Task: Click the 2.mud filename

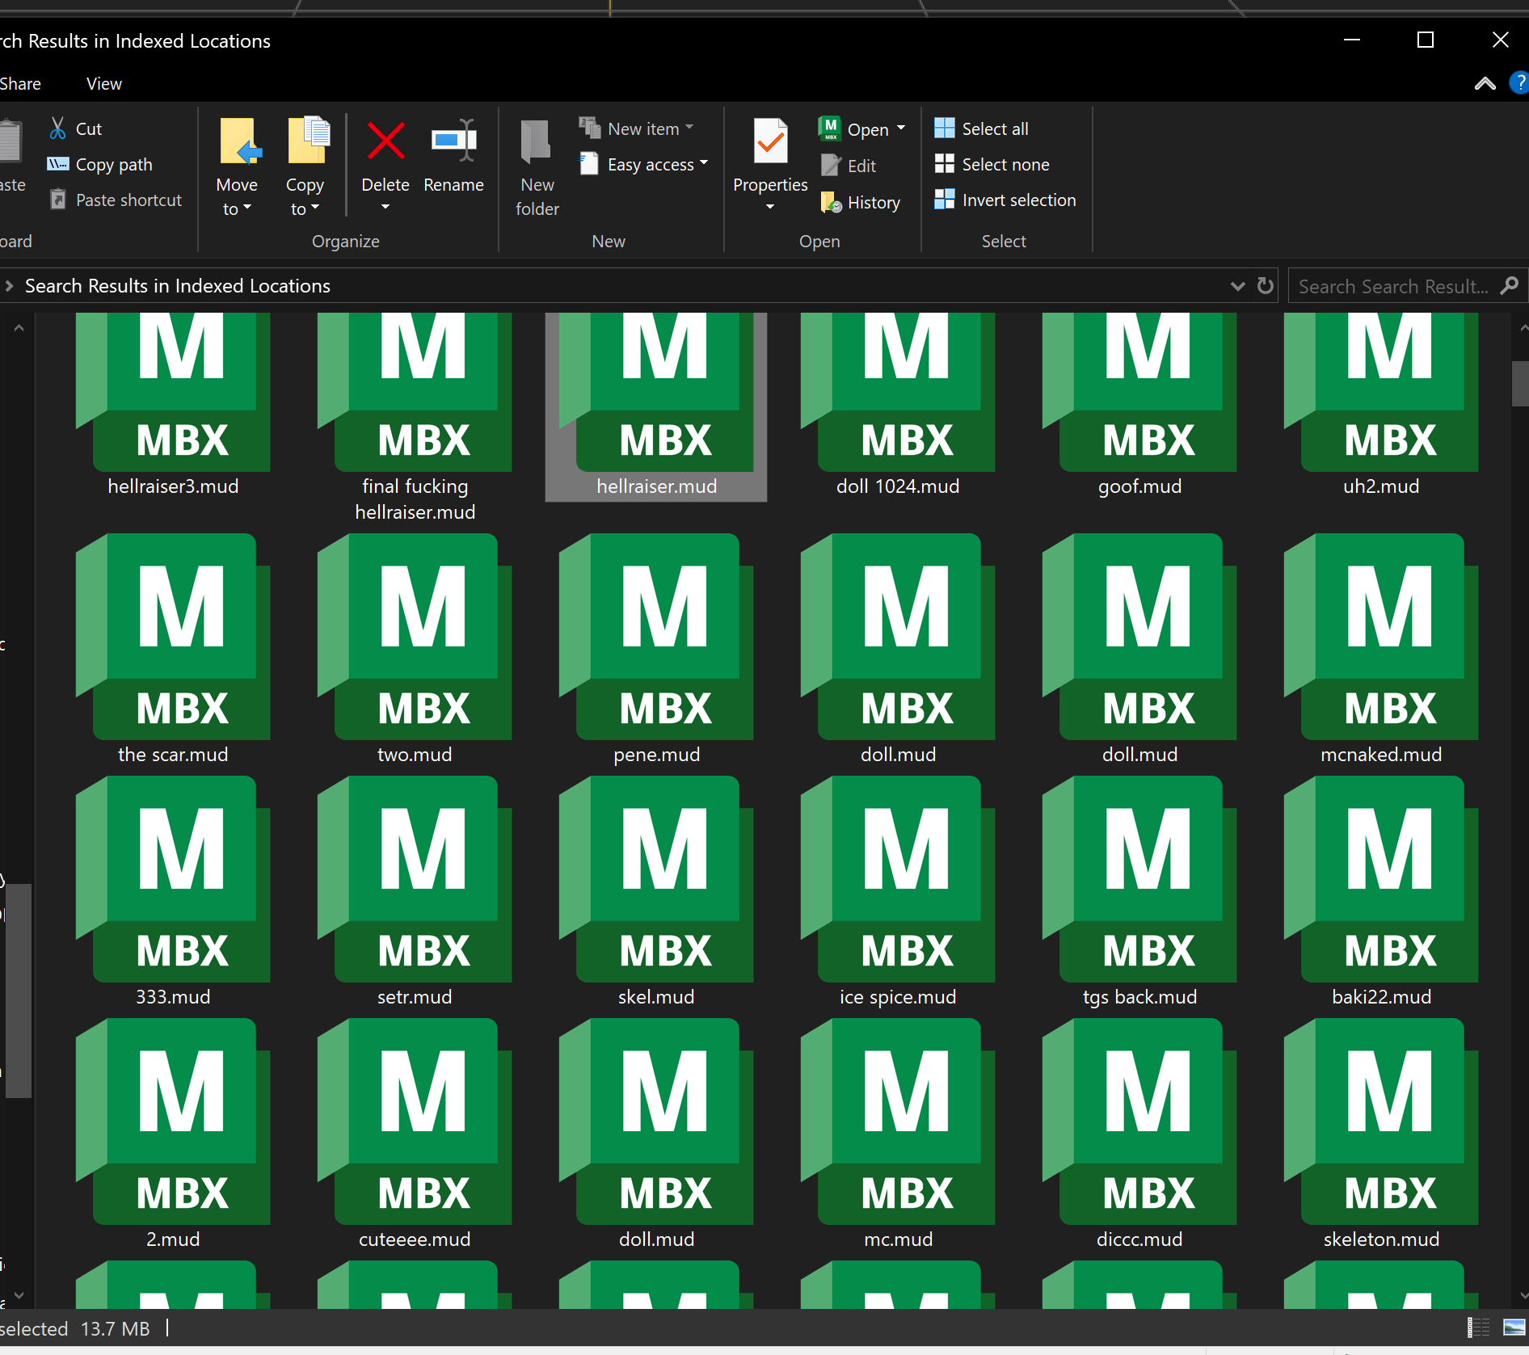Action: [173, 1239]
